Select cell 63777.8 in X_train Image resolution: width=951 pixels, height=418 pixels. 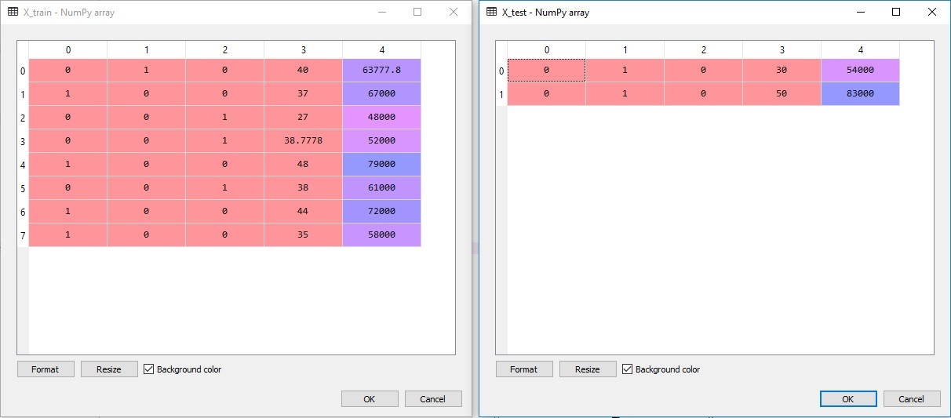point(381,70)
